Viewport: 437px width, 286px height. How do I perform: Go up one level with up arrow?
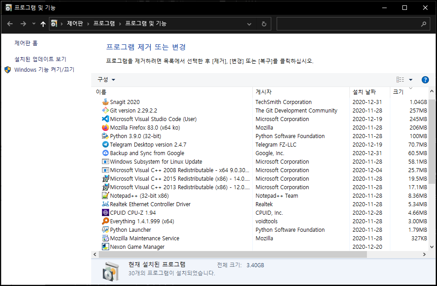pyautogui.click(x=43, y=24)
